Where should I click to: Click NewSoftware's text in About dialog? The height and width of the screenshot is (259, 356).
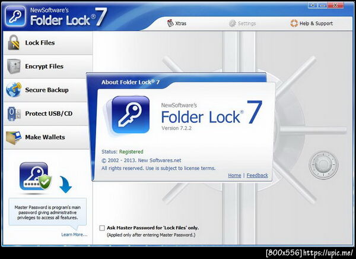pyautogui.click(x=179, y=105)
